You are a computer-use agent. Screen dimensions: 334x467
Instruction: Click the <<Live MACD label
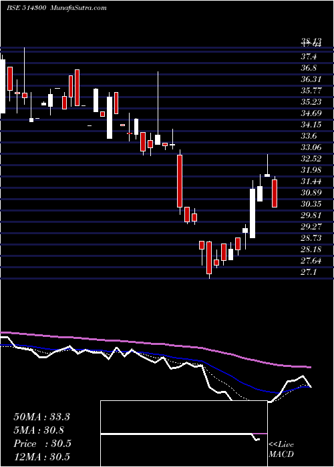[x=281, y=450]
